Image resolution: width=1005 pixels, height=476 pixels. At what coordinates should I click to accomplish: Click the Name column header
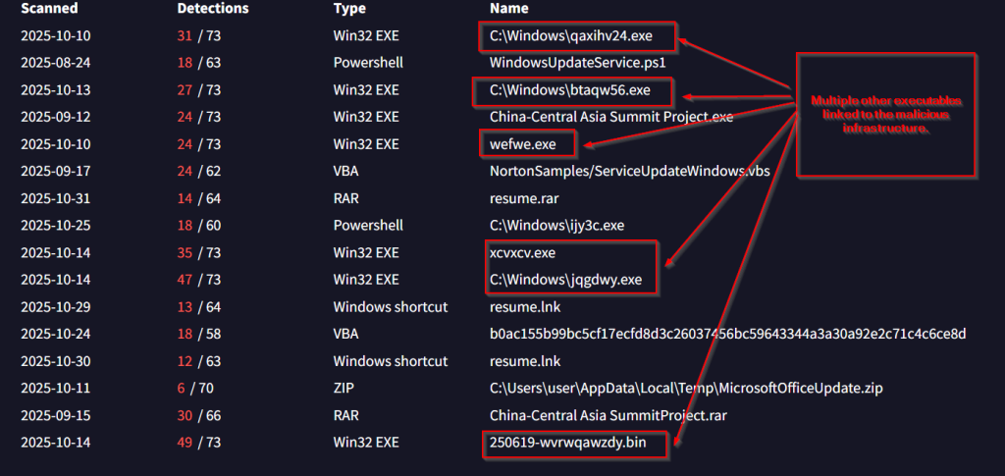click(508, 9)
